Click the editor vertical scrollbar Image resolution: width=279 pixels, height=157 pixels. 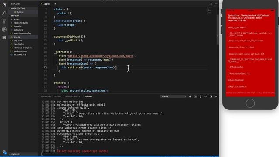click(218, 29)
